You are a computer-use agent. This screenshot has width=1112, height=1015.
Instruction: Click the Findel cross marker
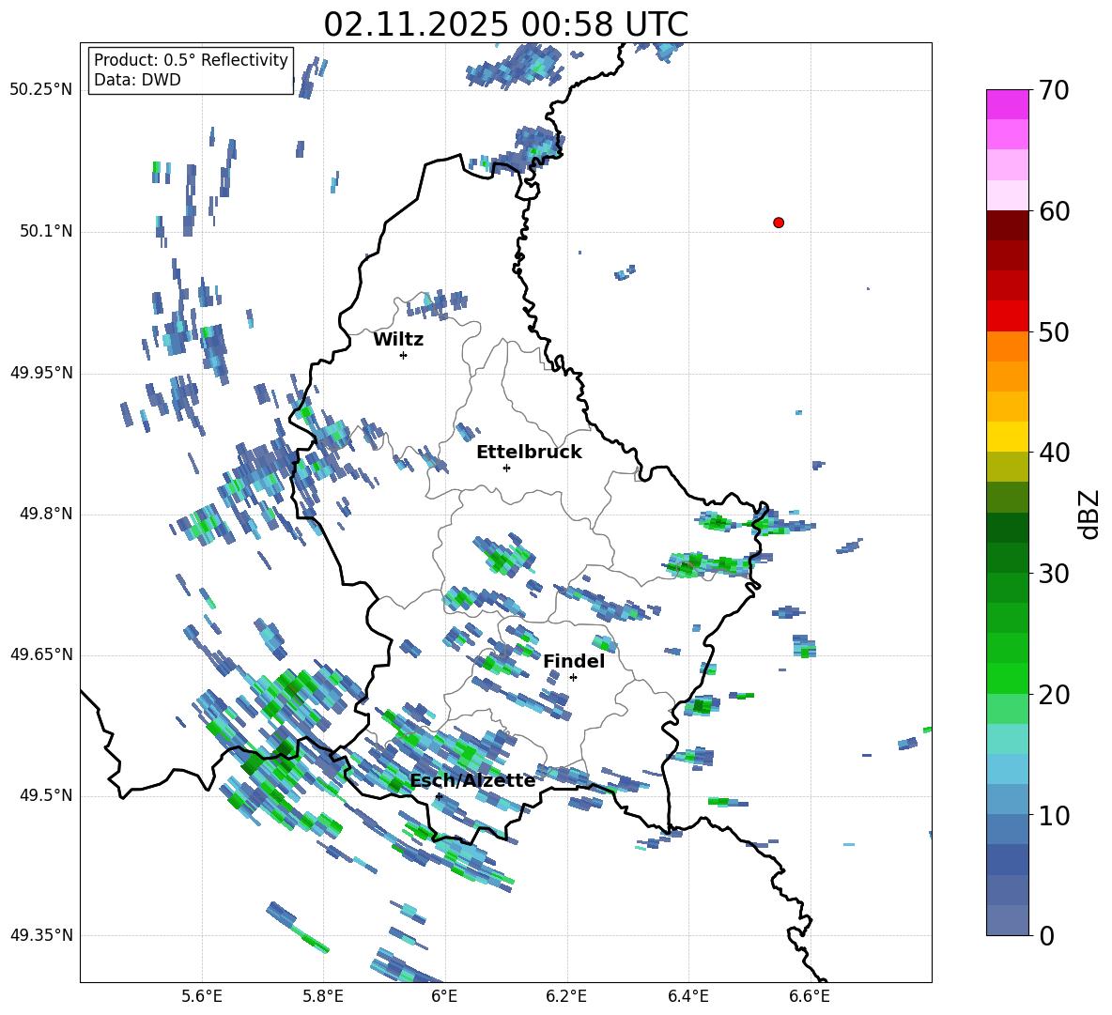click(x=573, y=678)
